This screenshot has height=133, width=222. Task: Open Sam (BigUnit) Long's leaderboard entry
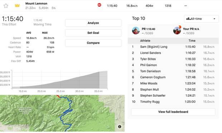[154, 47]
